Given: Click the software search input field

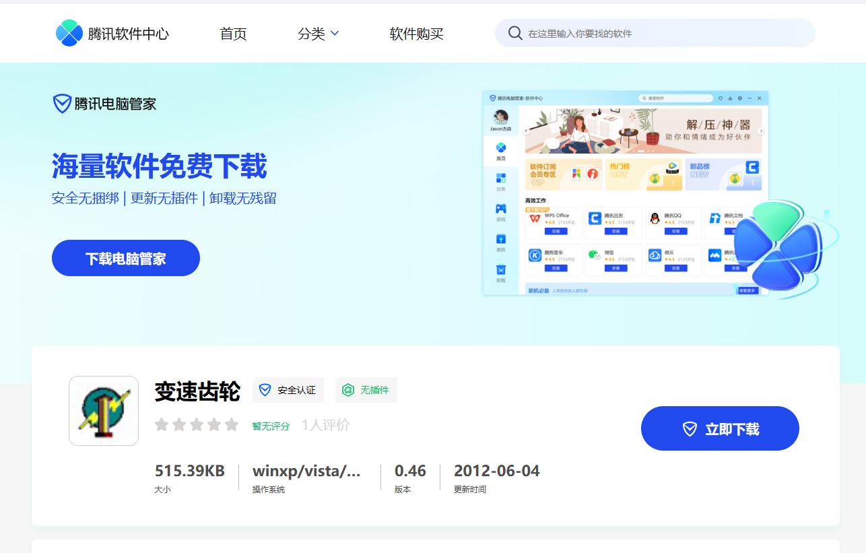Looking at the screenshot, I should pos(655,33).
